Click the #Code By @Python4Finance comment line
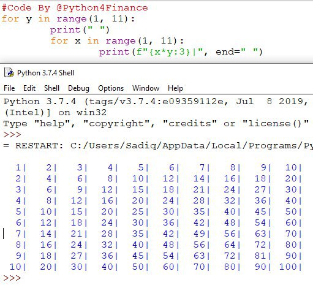The width and height of the screenshot is (313, 285). tap(75, 8)
